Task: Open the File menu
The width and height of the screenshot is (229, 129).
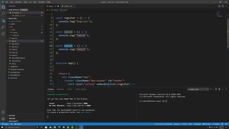Action: click(x=7, y=2)
